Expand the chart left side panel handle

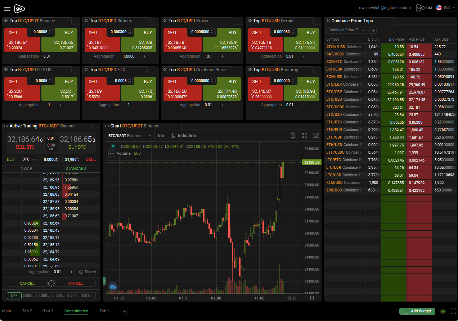[104, 280]
